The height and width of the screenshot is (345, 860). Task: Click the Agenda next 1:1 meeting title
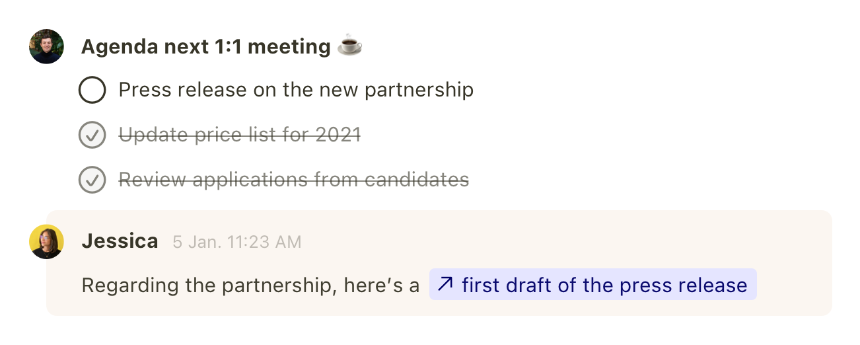[205, 47]
